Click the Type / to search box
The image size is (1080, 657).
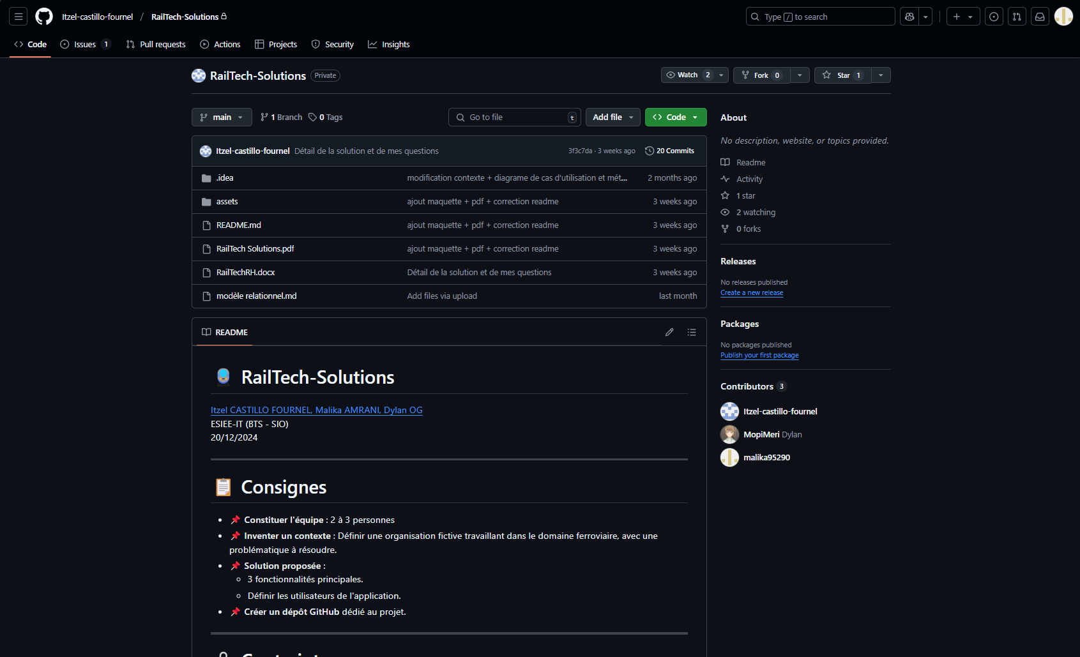coord(820,17)
